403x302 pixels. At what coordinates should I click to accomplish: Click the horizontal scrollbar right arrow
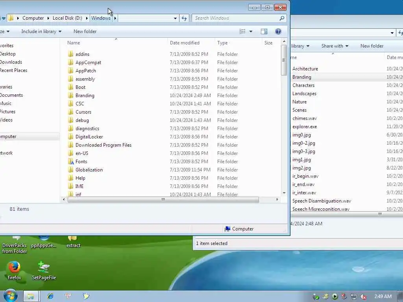click(x=277, y=199)
